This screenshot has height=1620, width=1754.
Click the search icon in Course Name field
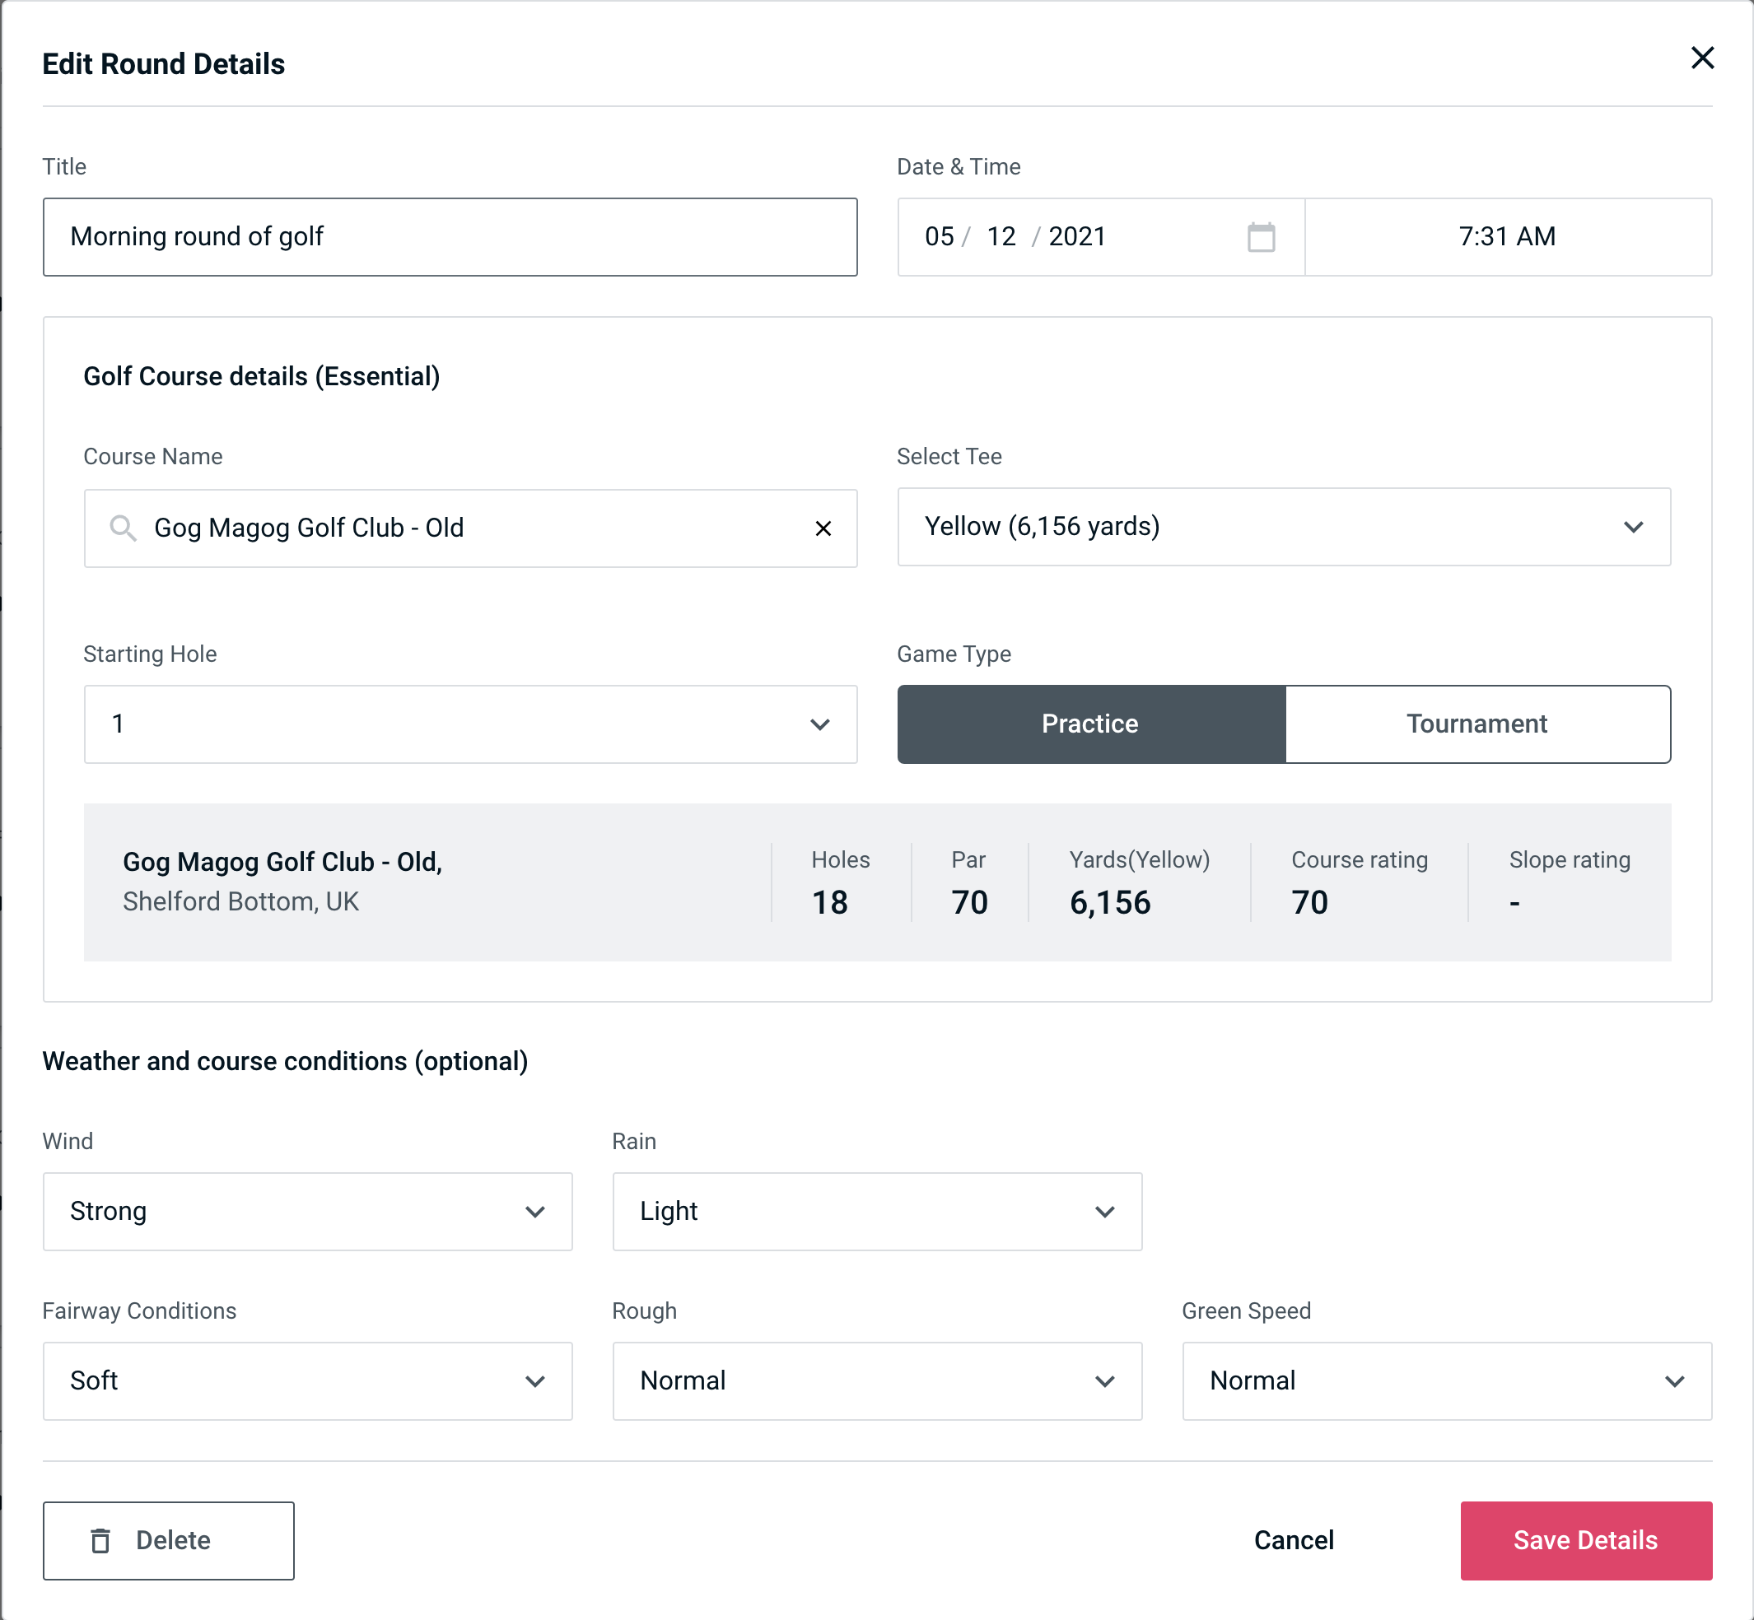tap(122, 528)
